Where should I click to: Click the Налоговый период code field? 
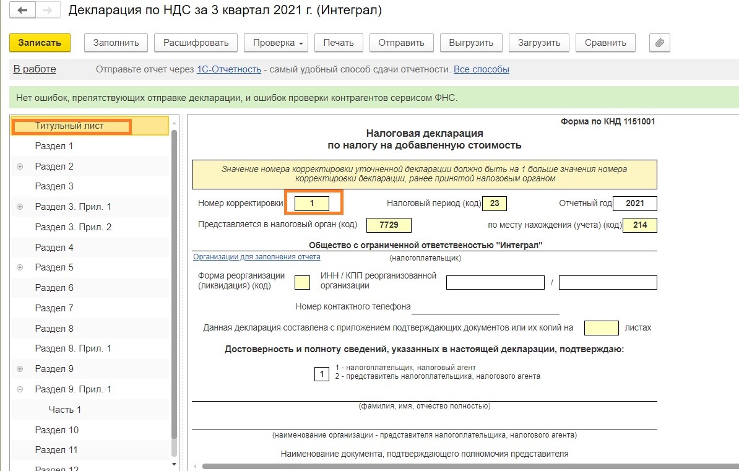coord(495,203)
